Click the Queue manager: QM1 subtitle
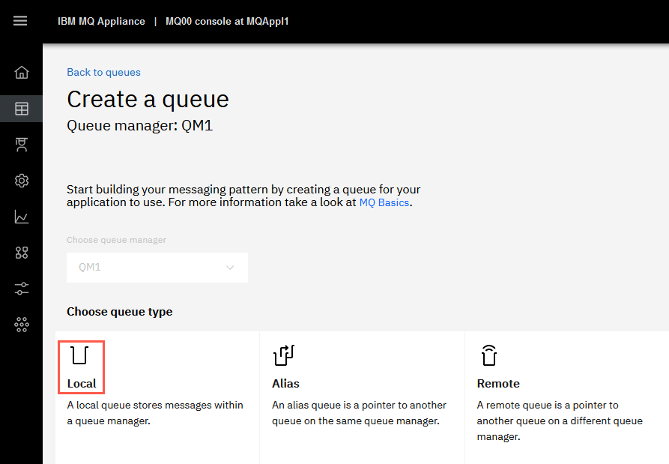 pyautogui.click(x=139, y=125)
